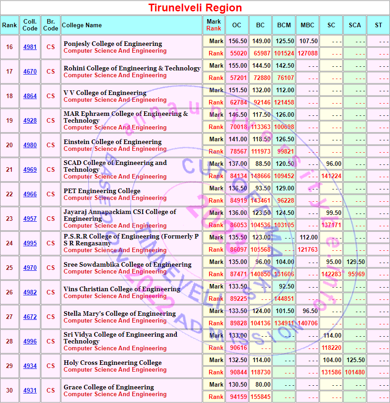Follow the 4864 link for V V College

tap(30, 96)
